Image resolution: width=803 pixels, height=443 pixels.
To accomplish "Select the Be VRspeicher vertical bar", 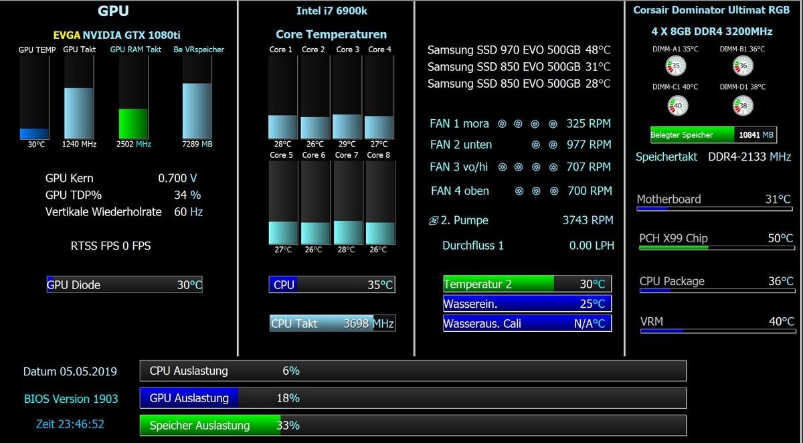I will (197, 97).
